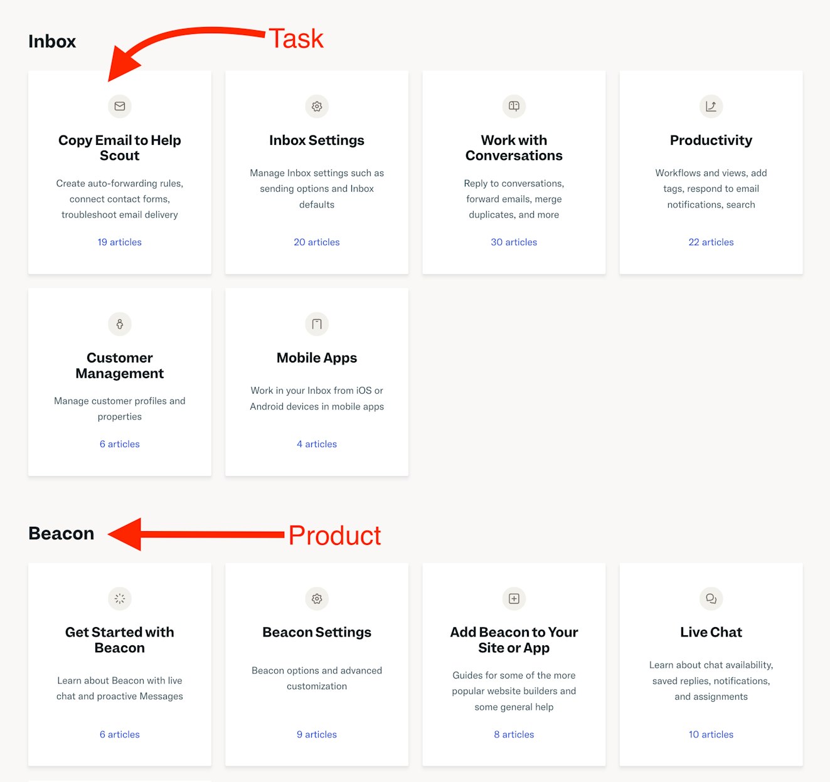This screenshot has height=782, width=830.
Task: Click the envelope icon above Copy Email
Action: click(120, 107)
